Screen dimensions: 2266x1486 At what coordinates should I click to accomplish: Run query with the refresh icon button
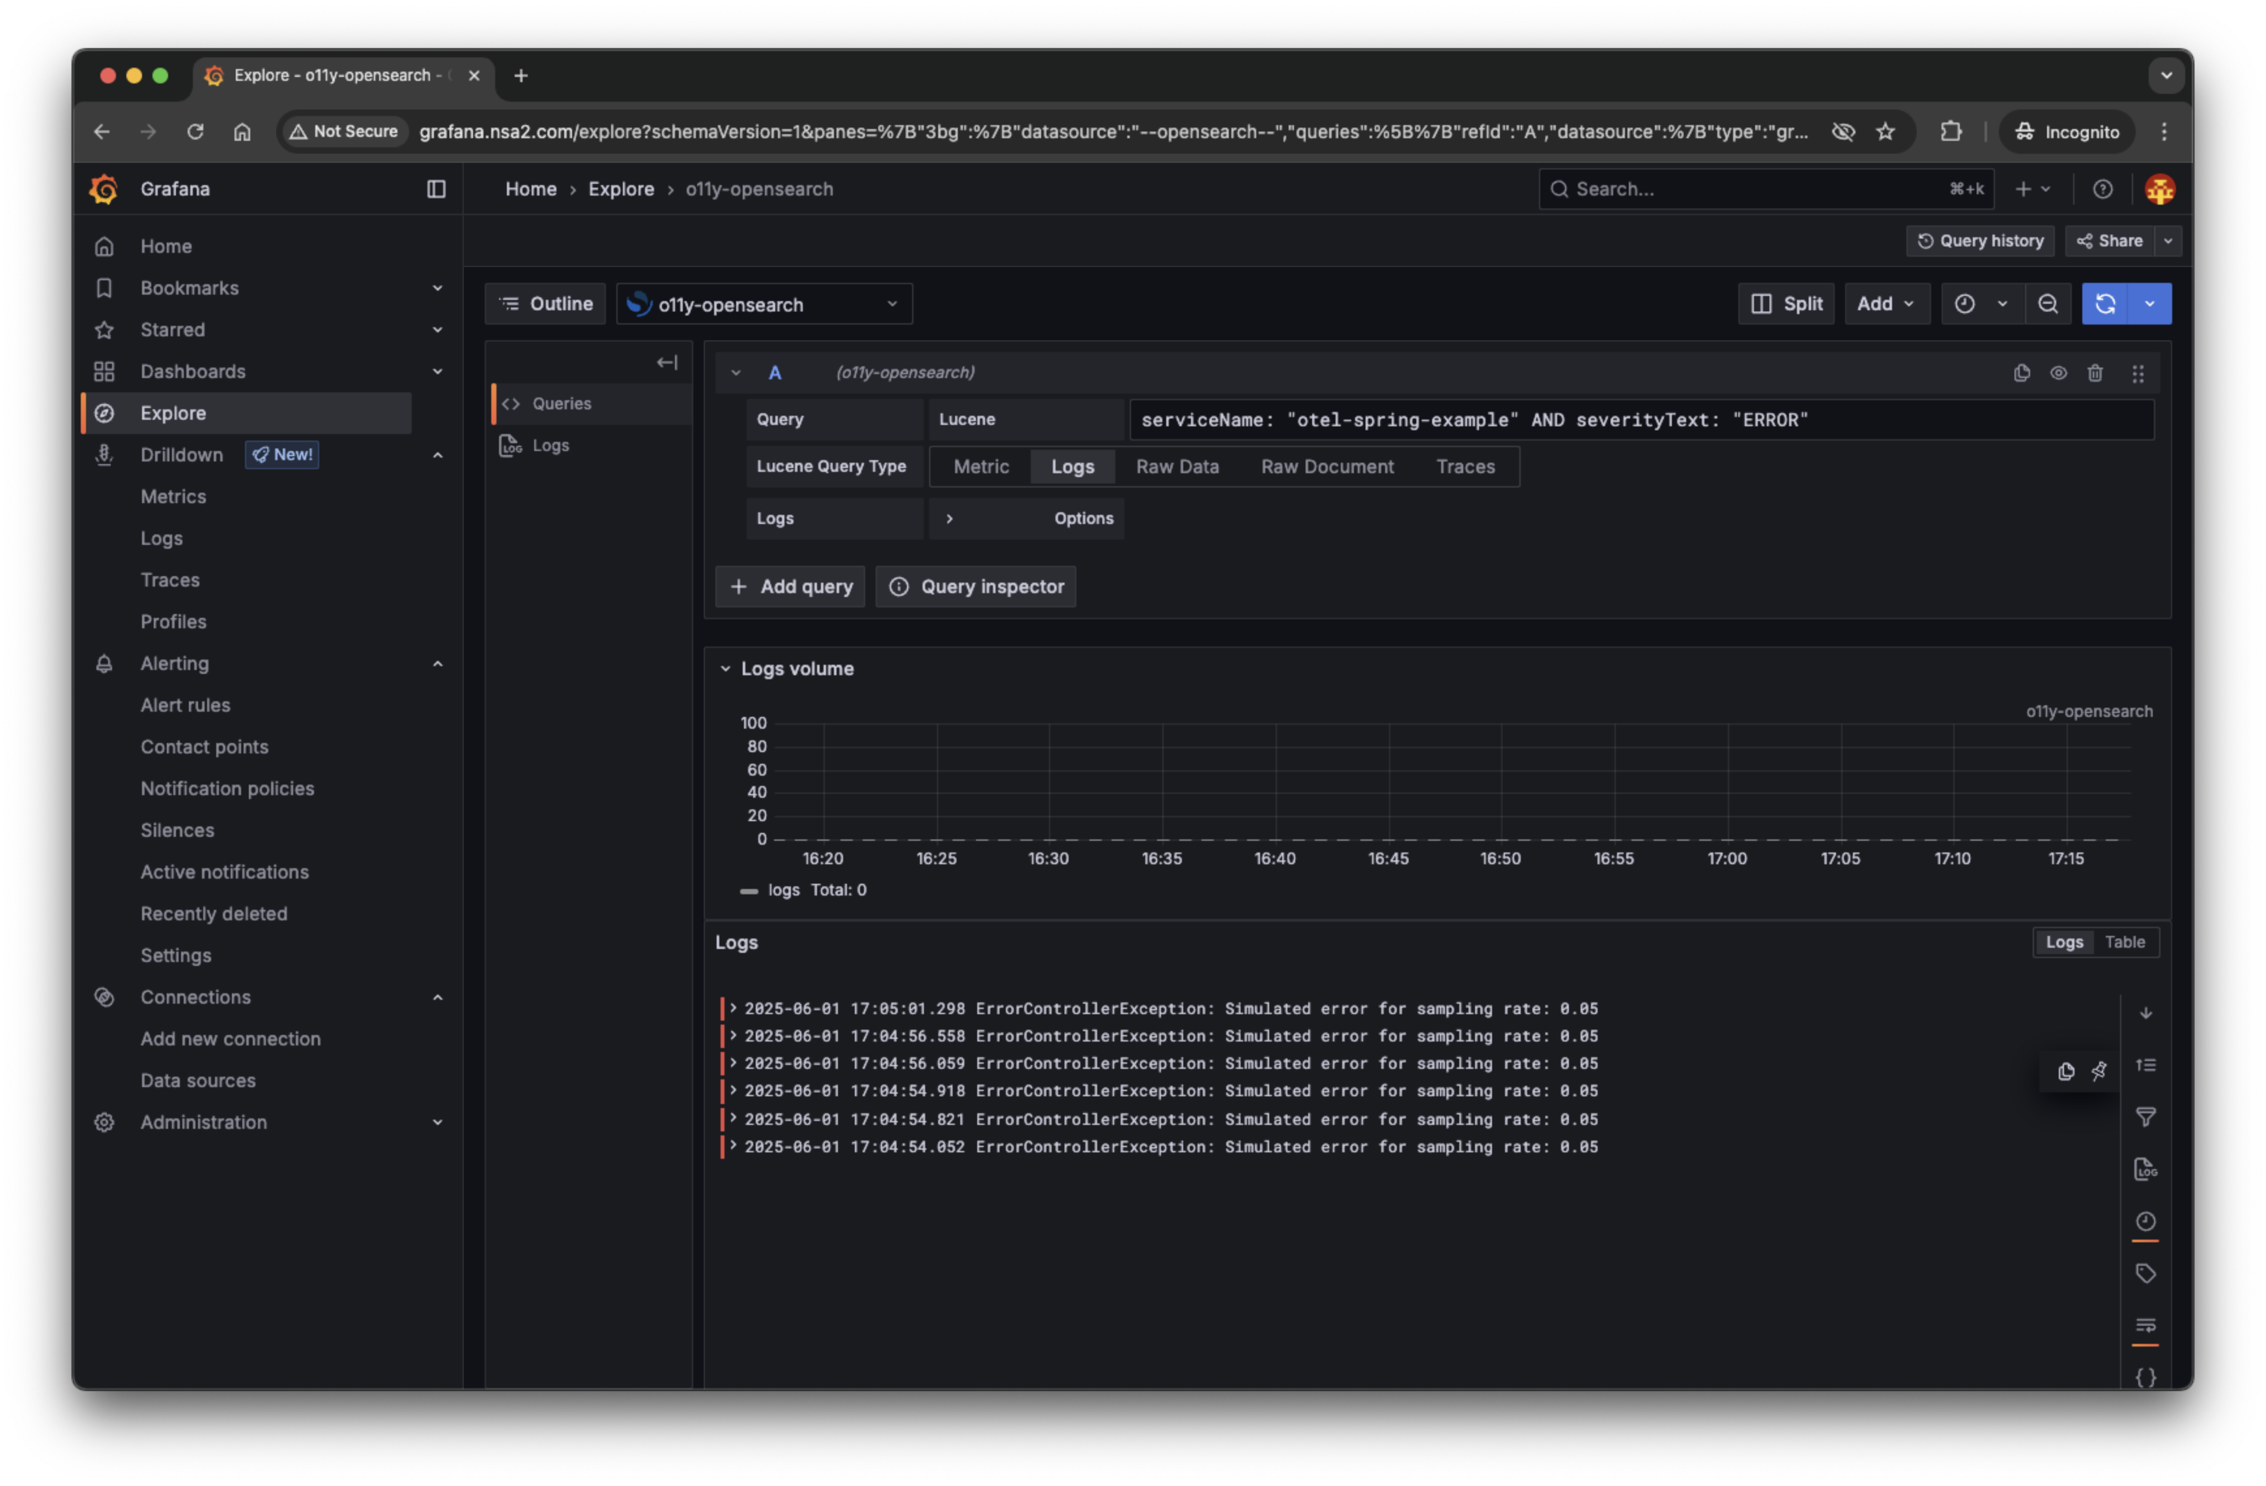(2104, 304)
